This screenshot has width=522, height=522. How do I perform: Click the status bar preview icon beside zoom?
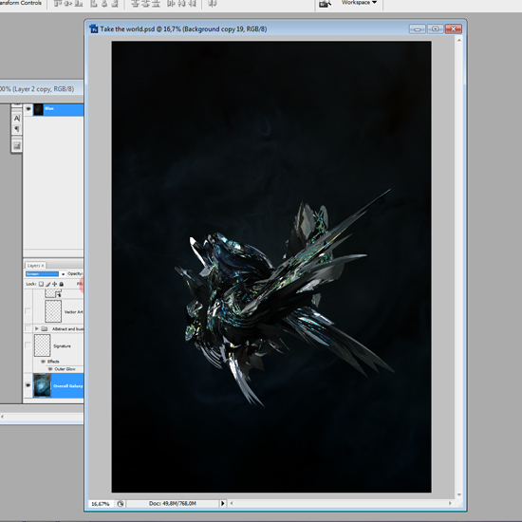(x=121, y=504)
